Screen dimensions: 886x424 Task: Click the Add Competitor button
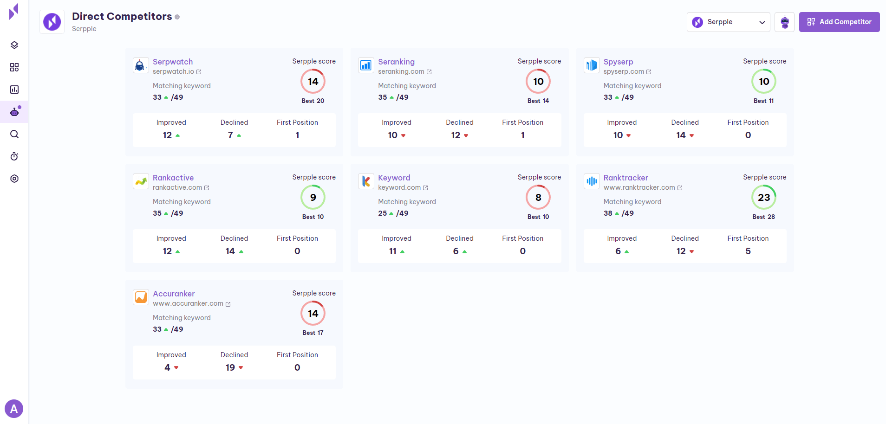839,22
